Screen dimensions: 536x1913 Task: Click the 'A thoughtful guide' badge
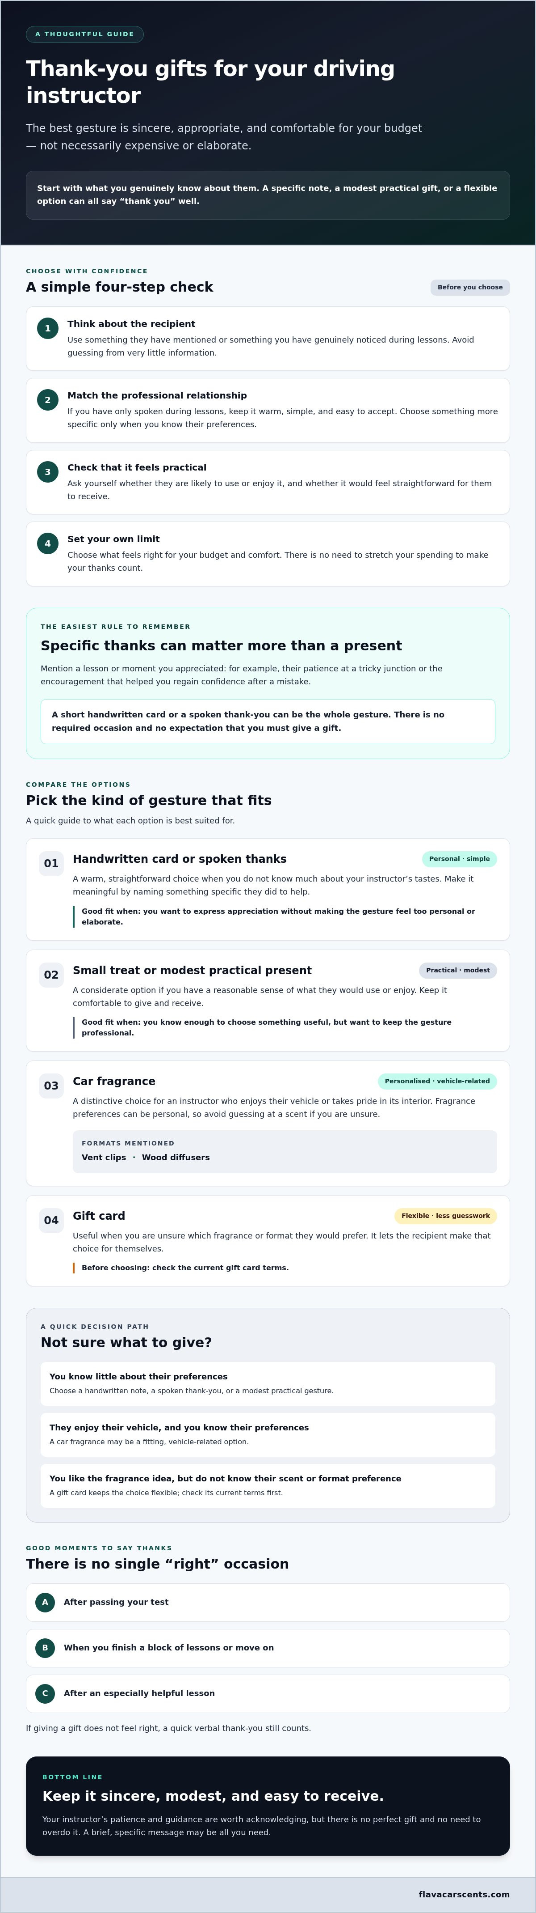[84, 34]
